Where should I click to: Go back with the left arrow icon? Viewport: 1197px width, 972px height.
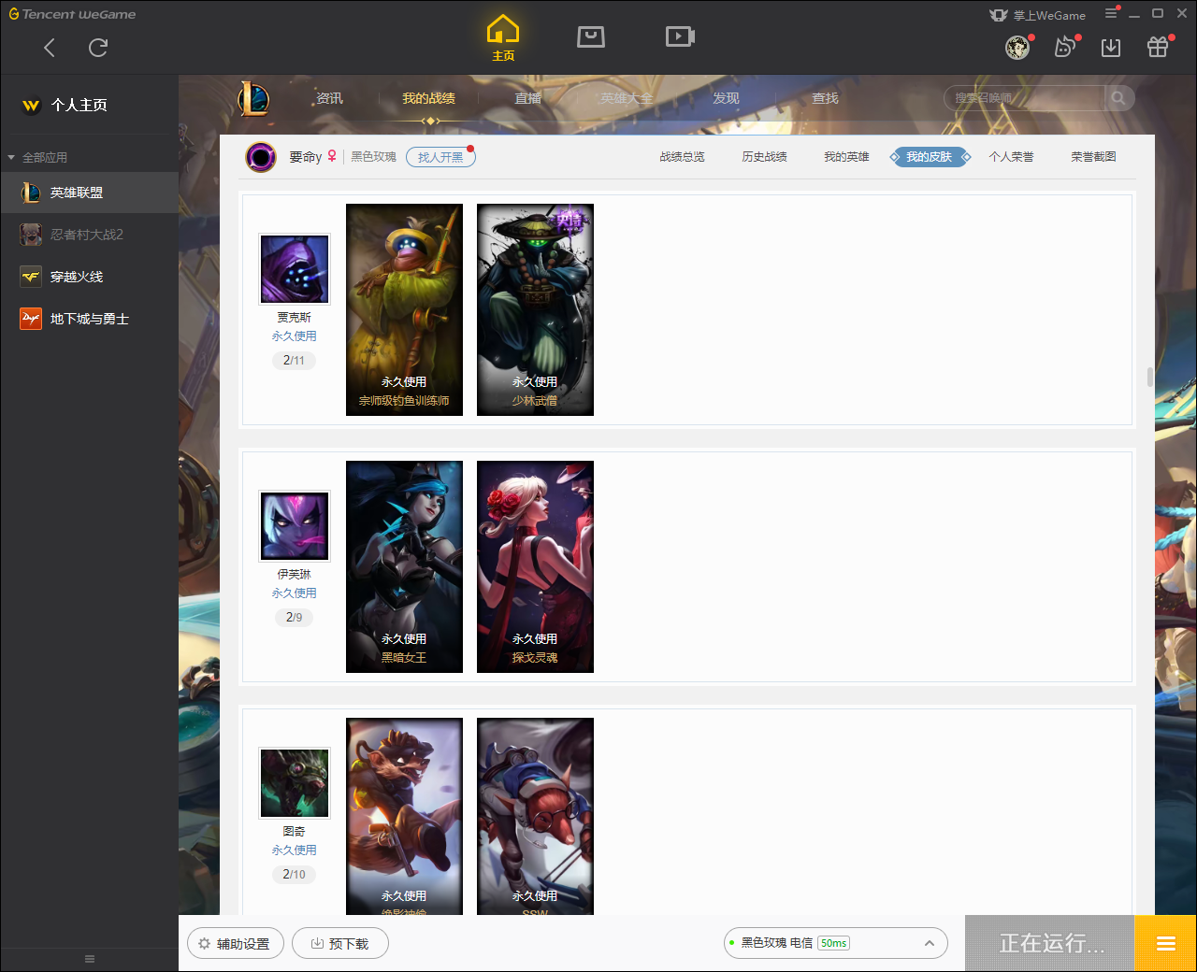tap(50, 48)
